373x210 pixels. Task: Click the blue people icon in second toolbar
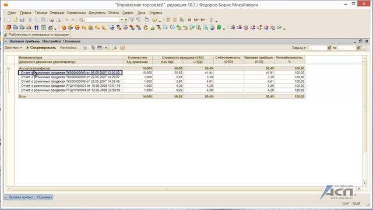click(x=36, y=27)
